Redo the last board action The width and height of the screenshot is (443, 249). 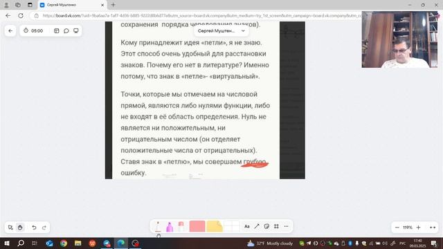[x=44, y=228]
